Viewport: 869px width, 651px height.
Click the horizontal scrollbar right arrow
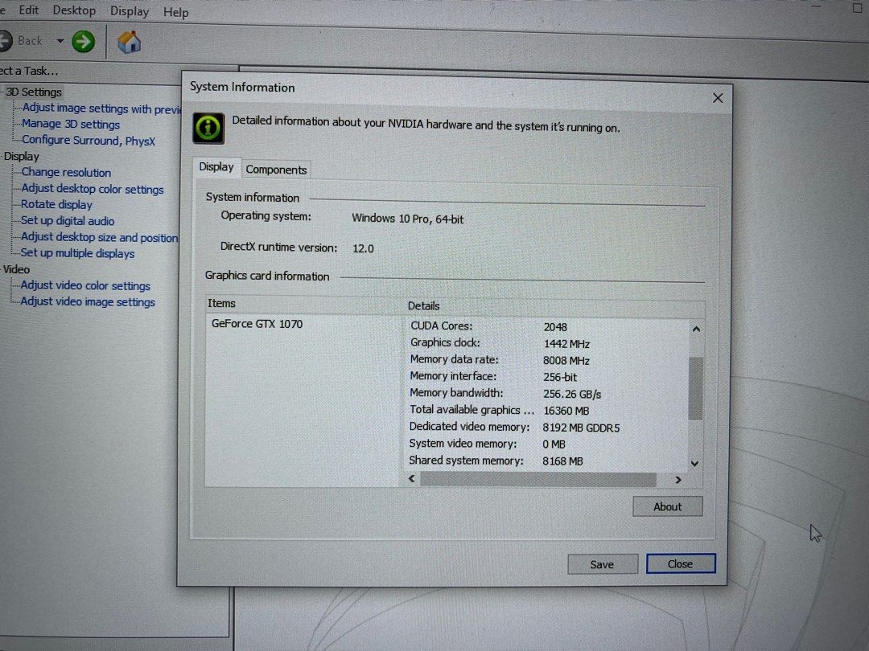[677, 480]
